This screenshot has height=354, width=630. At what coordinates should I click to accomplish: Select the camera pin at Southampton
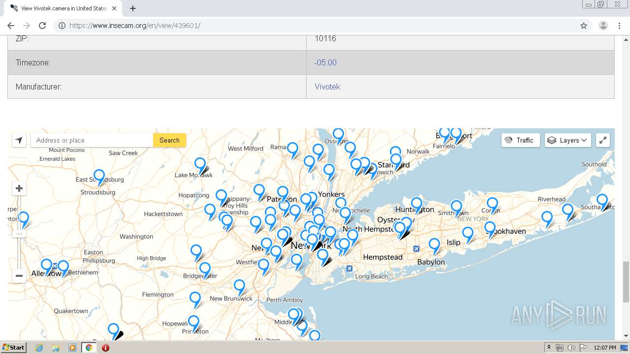point(602,201)
